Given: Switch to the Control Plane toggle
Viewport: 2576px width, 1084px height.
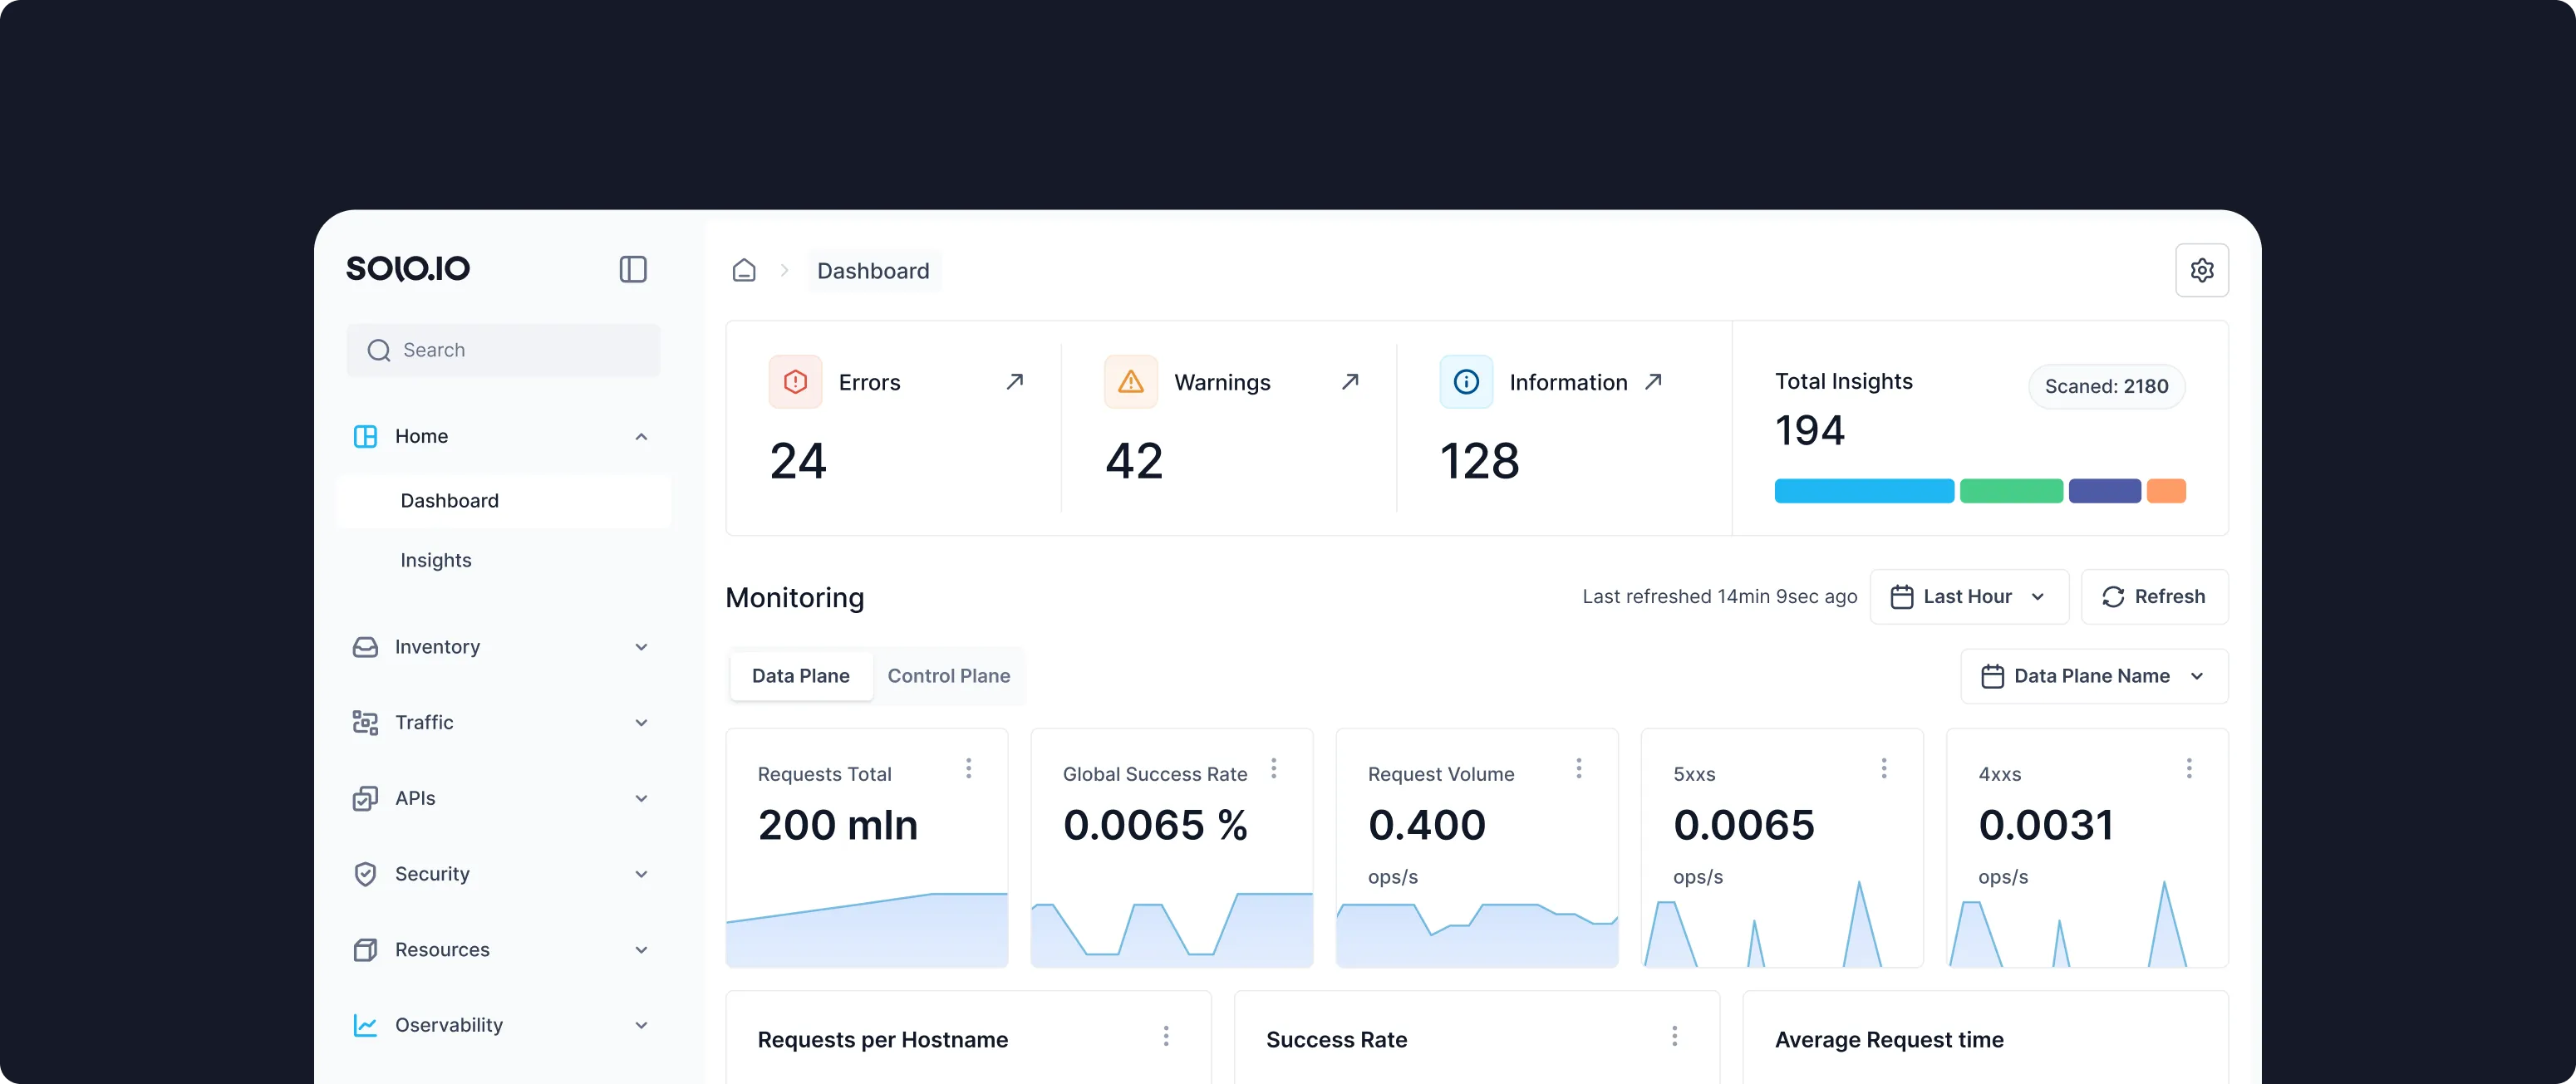Looking at the screenshot, I should (x=949, y=675).
